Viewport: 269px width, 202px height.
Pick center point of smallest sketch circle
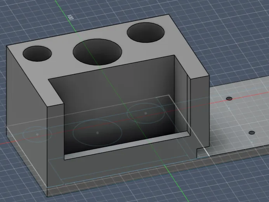(x=37, y=134)
